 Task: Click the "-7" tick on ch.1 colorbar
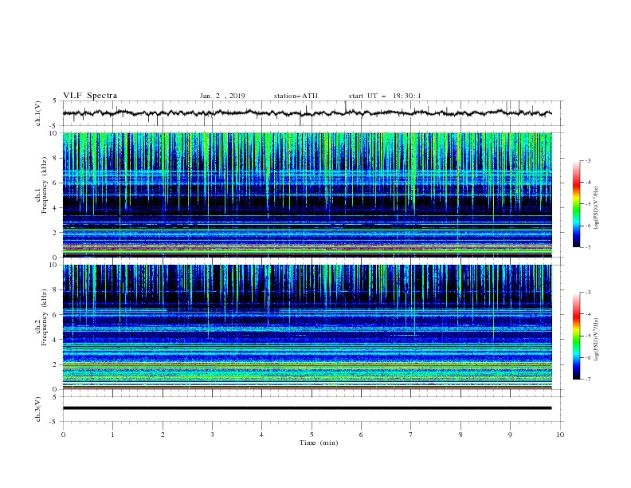587,248
